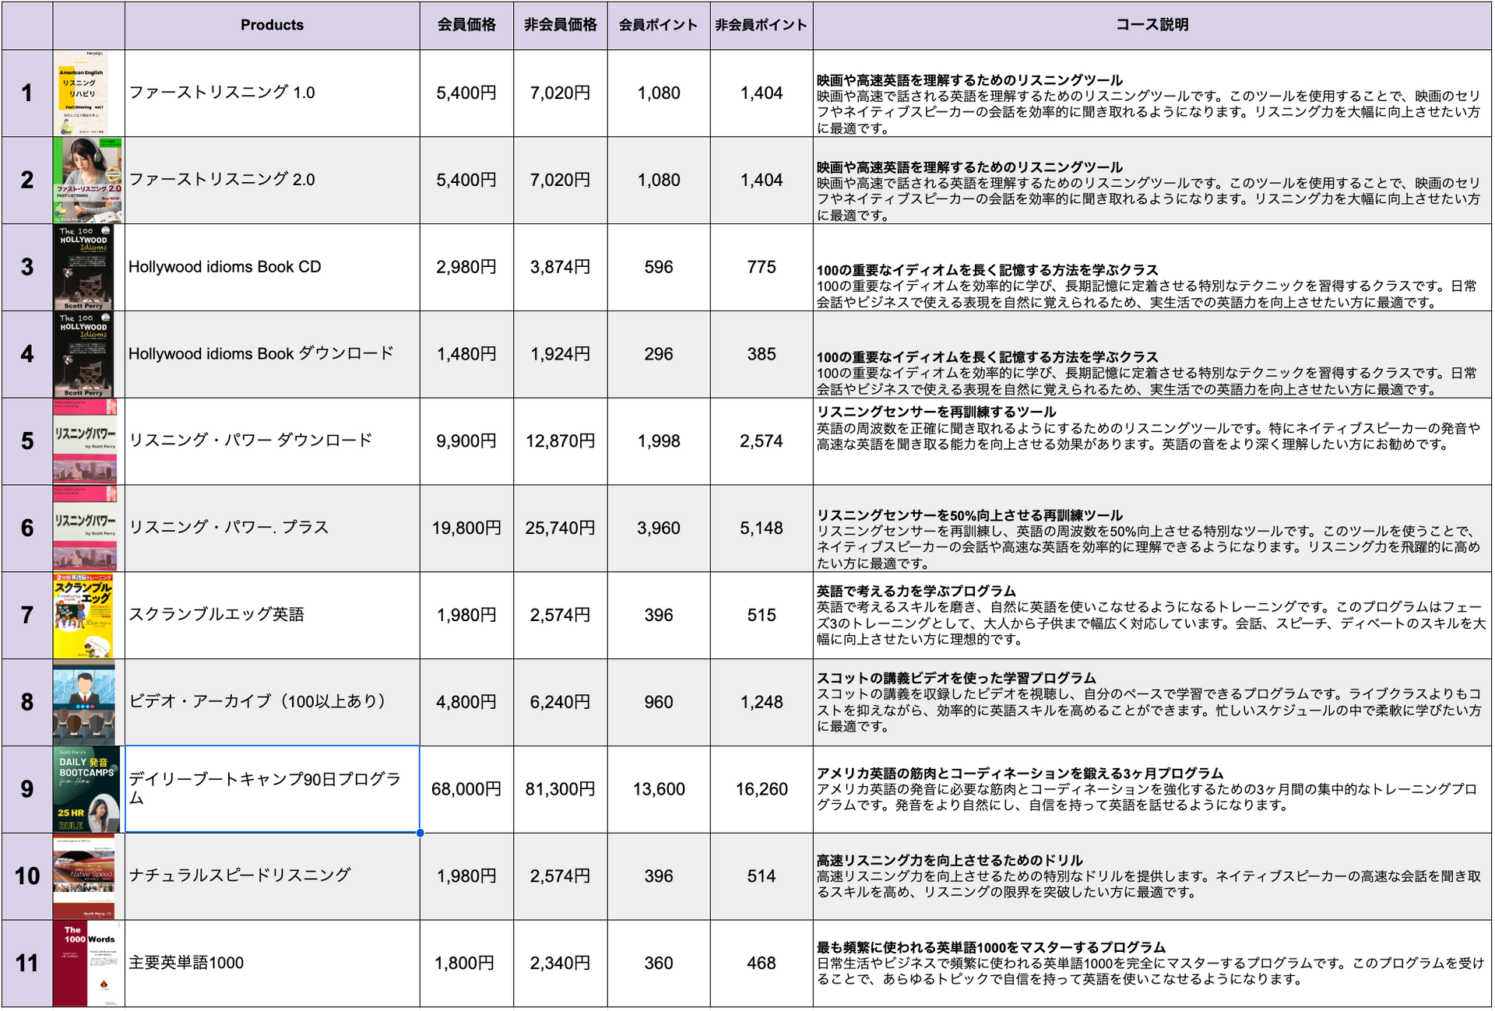
Task: Select the 1,800円 member price cell
Action: point(467,964)
